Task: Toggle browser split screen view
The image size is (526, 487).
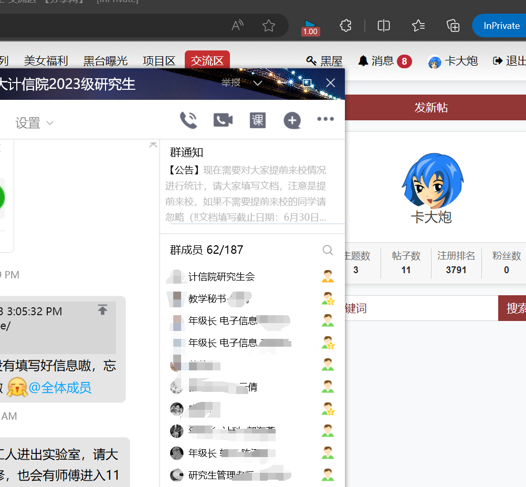Action: pyautogui.click(x=384, y=26)
